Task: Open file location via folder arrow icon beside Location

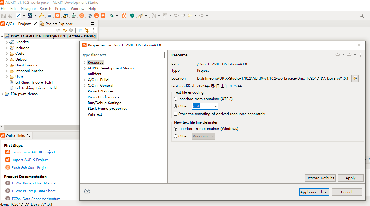Action: click(355, 78)
